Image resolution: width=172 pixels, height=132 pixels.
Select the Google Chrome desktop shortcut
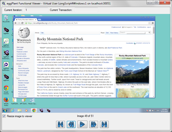[6, 89]
